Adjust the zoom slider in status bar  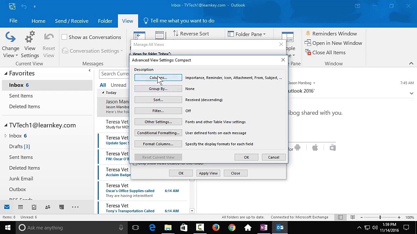(380, 217)
